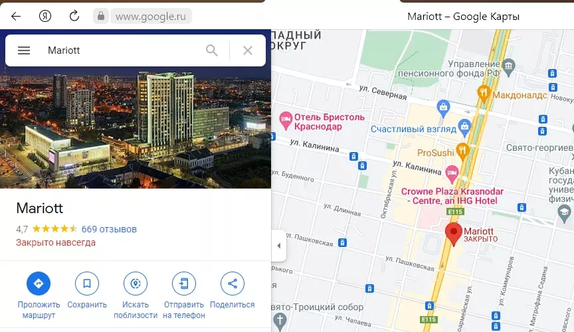The image size is (574, 332).
Task: Clear the Mariott search with the X
Action: tap(248, 50)
